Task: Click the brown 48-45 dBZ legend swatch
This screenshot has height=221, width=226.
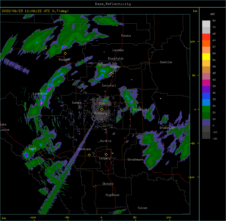Action: pos(206,70)
